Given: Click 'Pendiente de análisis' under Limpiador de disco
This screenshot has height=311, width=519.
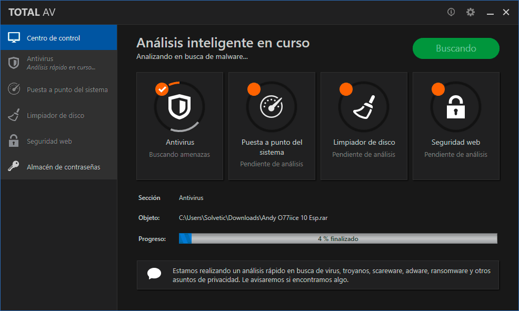Looking at the screenshot, I should (x=364, y=155).
